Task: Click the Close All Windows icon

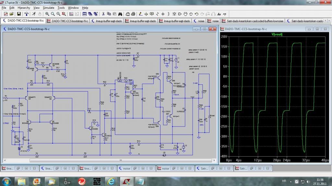Action: pyautogui.click(x=96, y=14)
